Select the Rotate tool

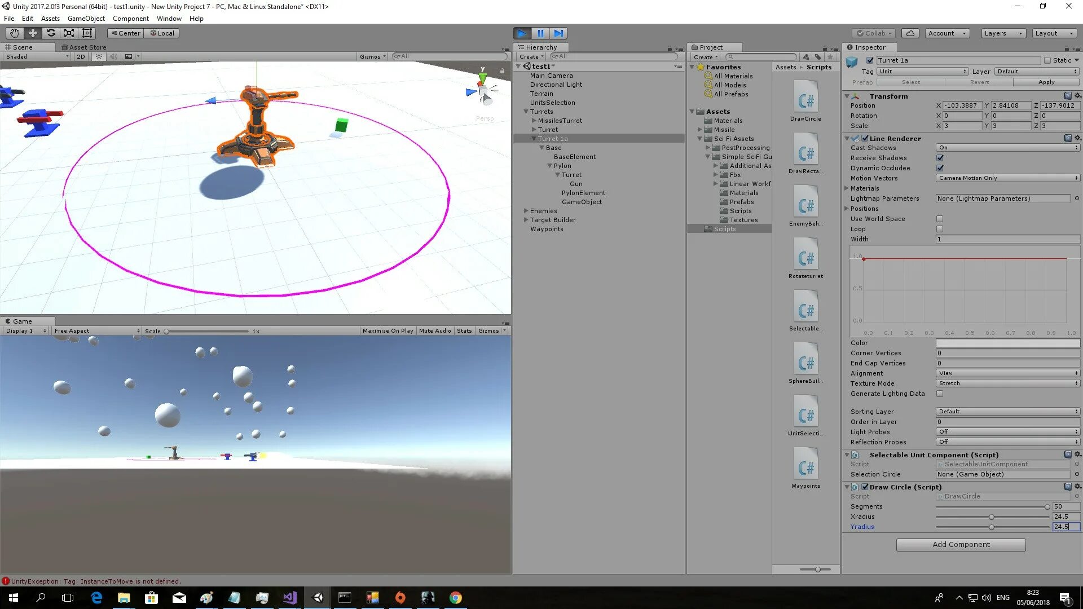coord(51,33)
